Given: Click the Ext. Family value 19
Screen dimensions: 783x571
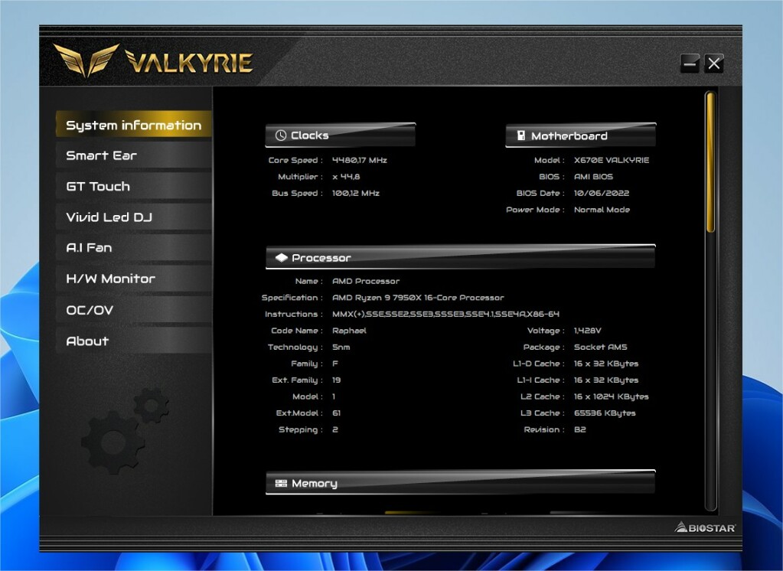Looking at the screenshot, I should click(337, 380).
